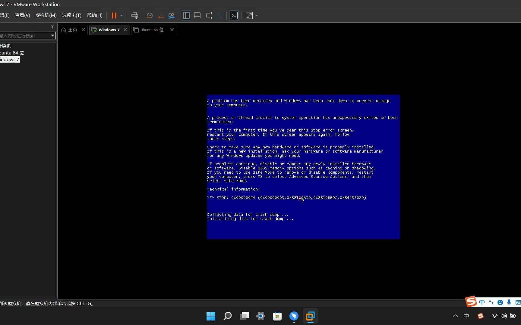Open the soft keyboard on Sogou bar
This screenshot has width=521, height=325.
click(518, 302)
